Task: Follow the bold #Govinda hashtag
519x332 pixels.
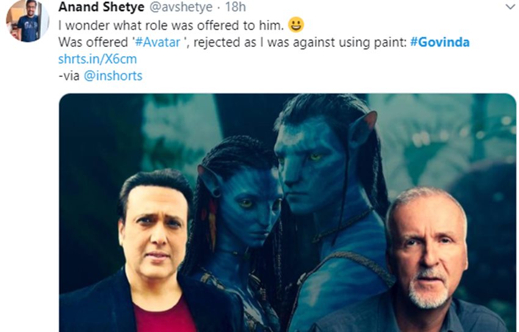Action: coord(440,42)
